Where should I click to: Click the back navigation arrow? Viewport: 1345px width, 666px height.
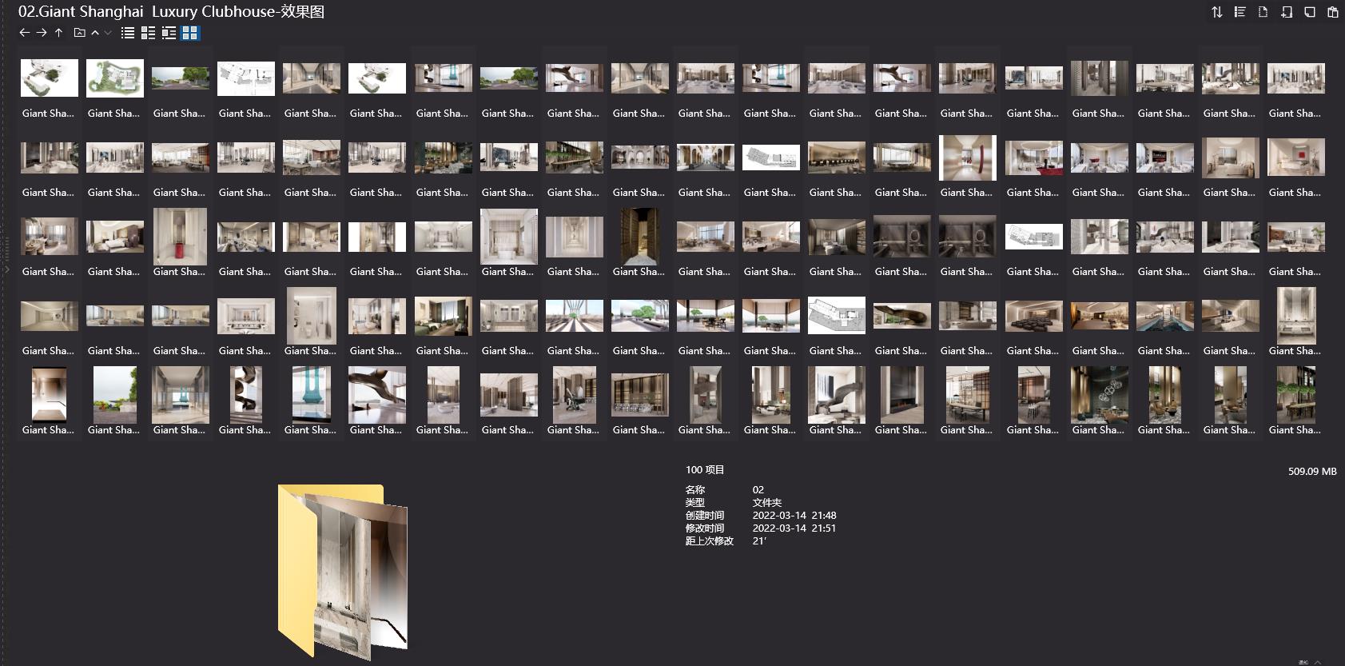24,33
